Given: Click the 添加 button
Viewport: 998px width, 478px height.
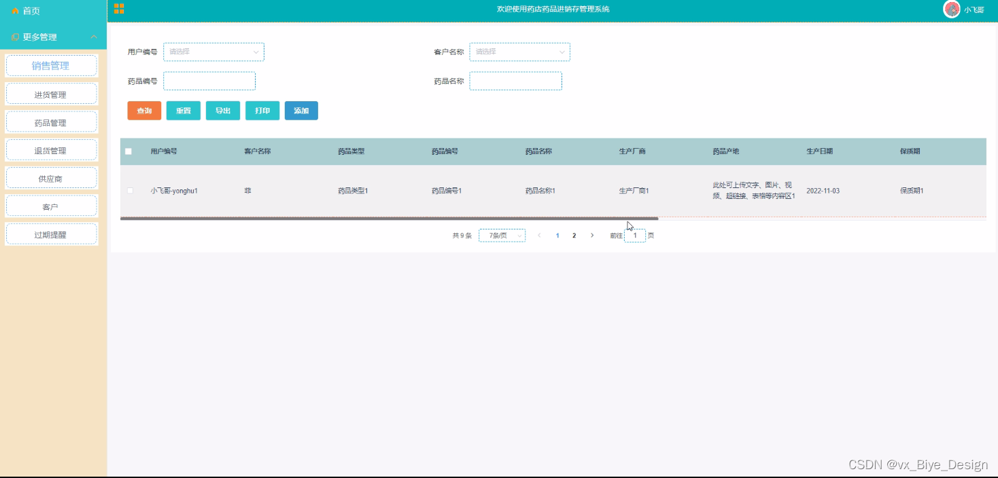Looking at the screenshot, I should [x=301, y=111].
